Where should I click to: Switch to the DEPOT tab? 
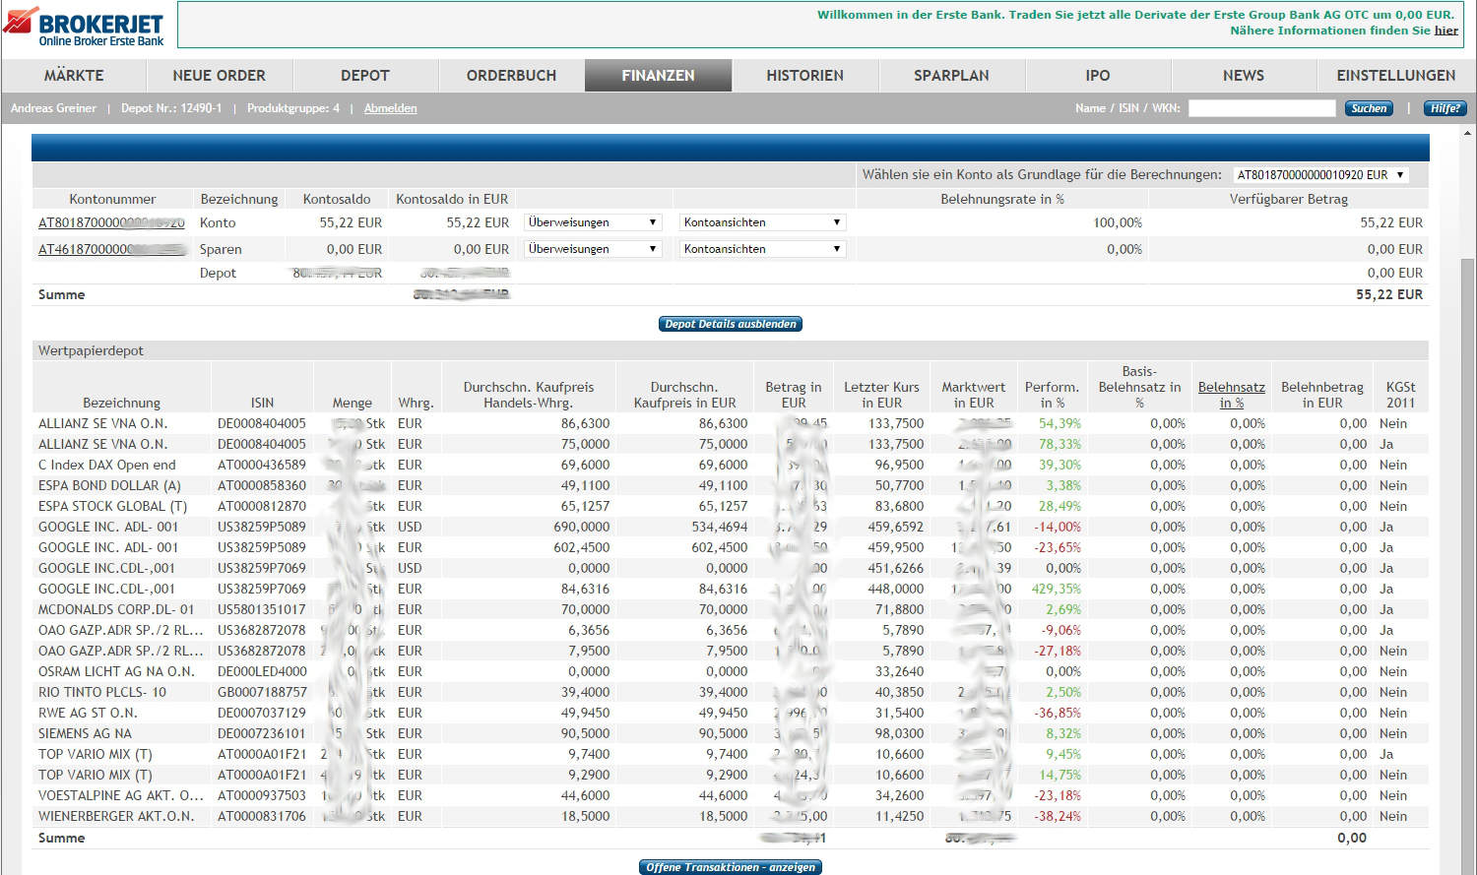365,76
